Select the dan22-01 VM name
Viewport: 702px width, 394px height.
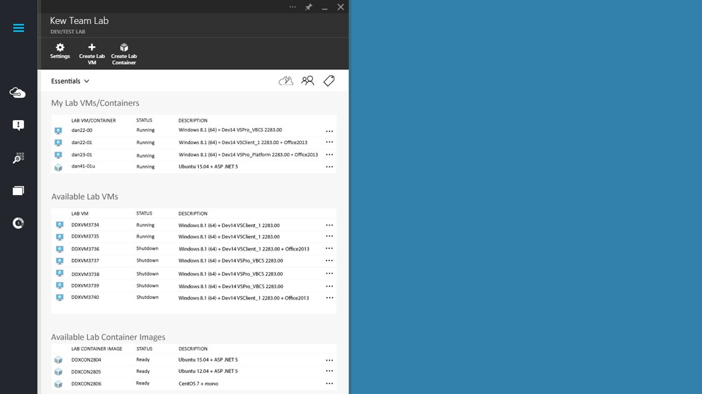pos(82,142)
